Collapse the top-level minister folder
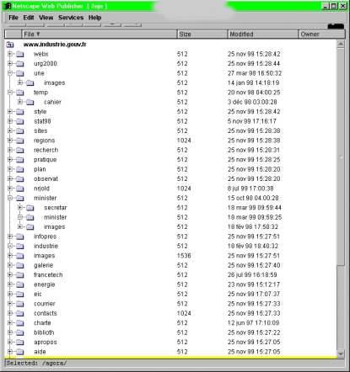 [x=10, y=198]
